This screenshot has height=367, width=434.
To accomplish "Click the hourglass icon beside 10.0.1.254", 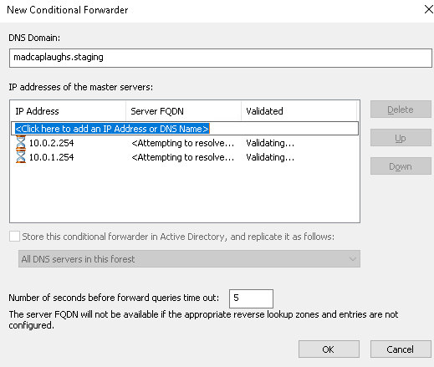I will click(21, 157).
